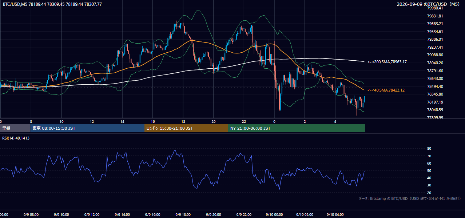Click price axis value 79534.61

[x=435, y=32]
